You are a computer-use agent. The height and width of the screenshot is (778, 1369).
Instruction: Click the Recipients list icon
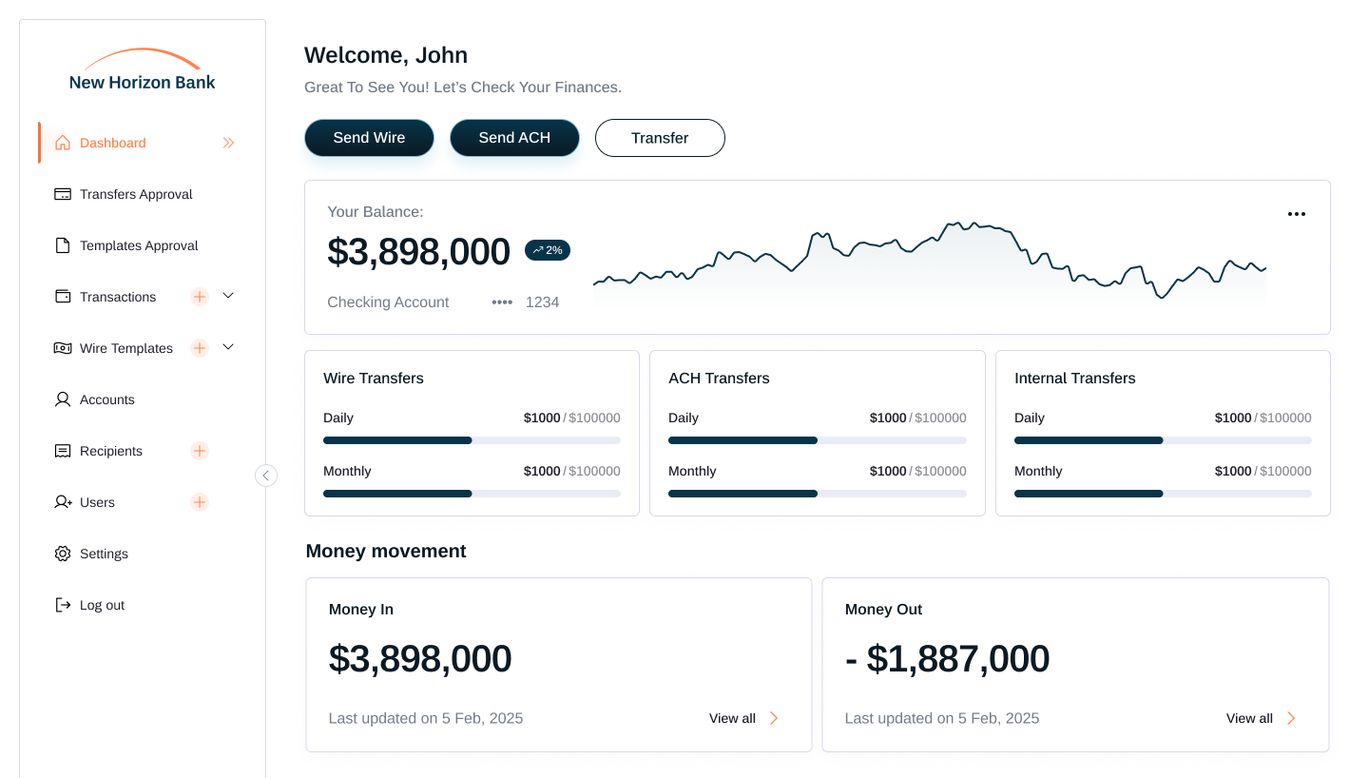click(x=61, y=450)
